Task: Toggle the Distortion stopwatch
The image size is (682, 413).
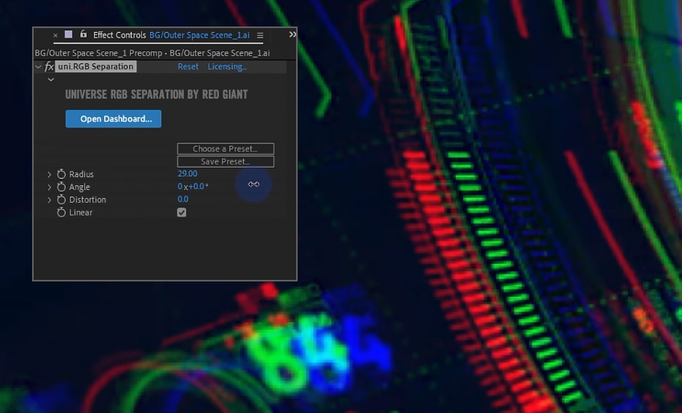Action: 61,199
